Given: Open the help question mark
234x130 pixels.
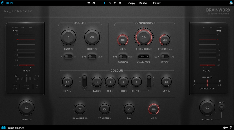Looking at the screenshot, I should (x=231, y=128).
